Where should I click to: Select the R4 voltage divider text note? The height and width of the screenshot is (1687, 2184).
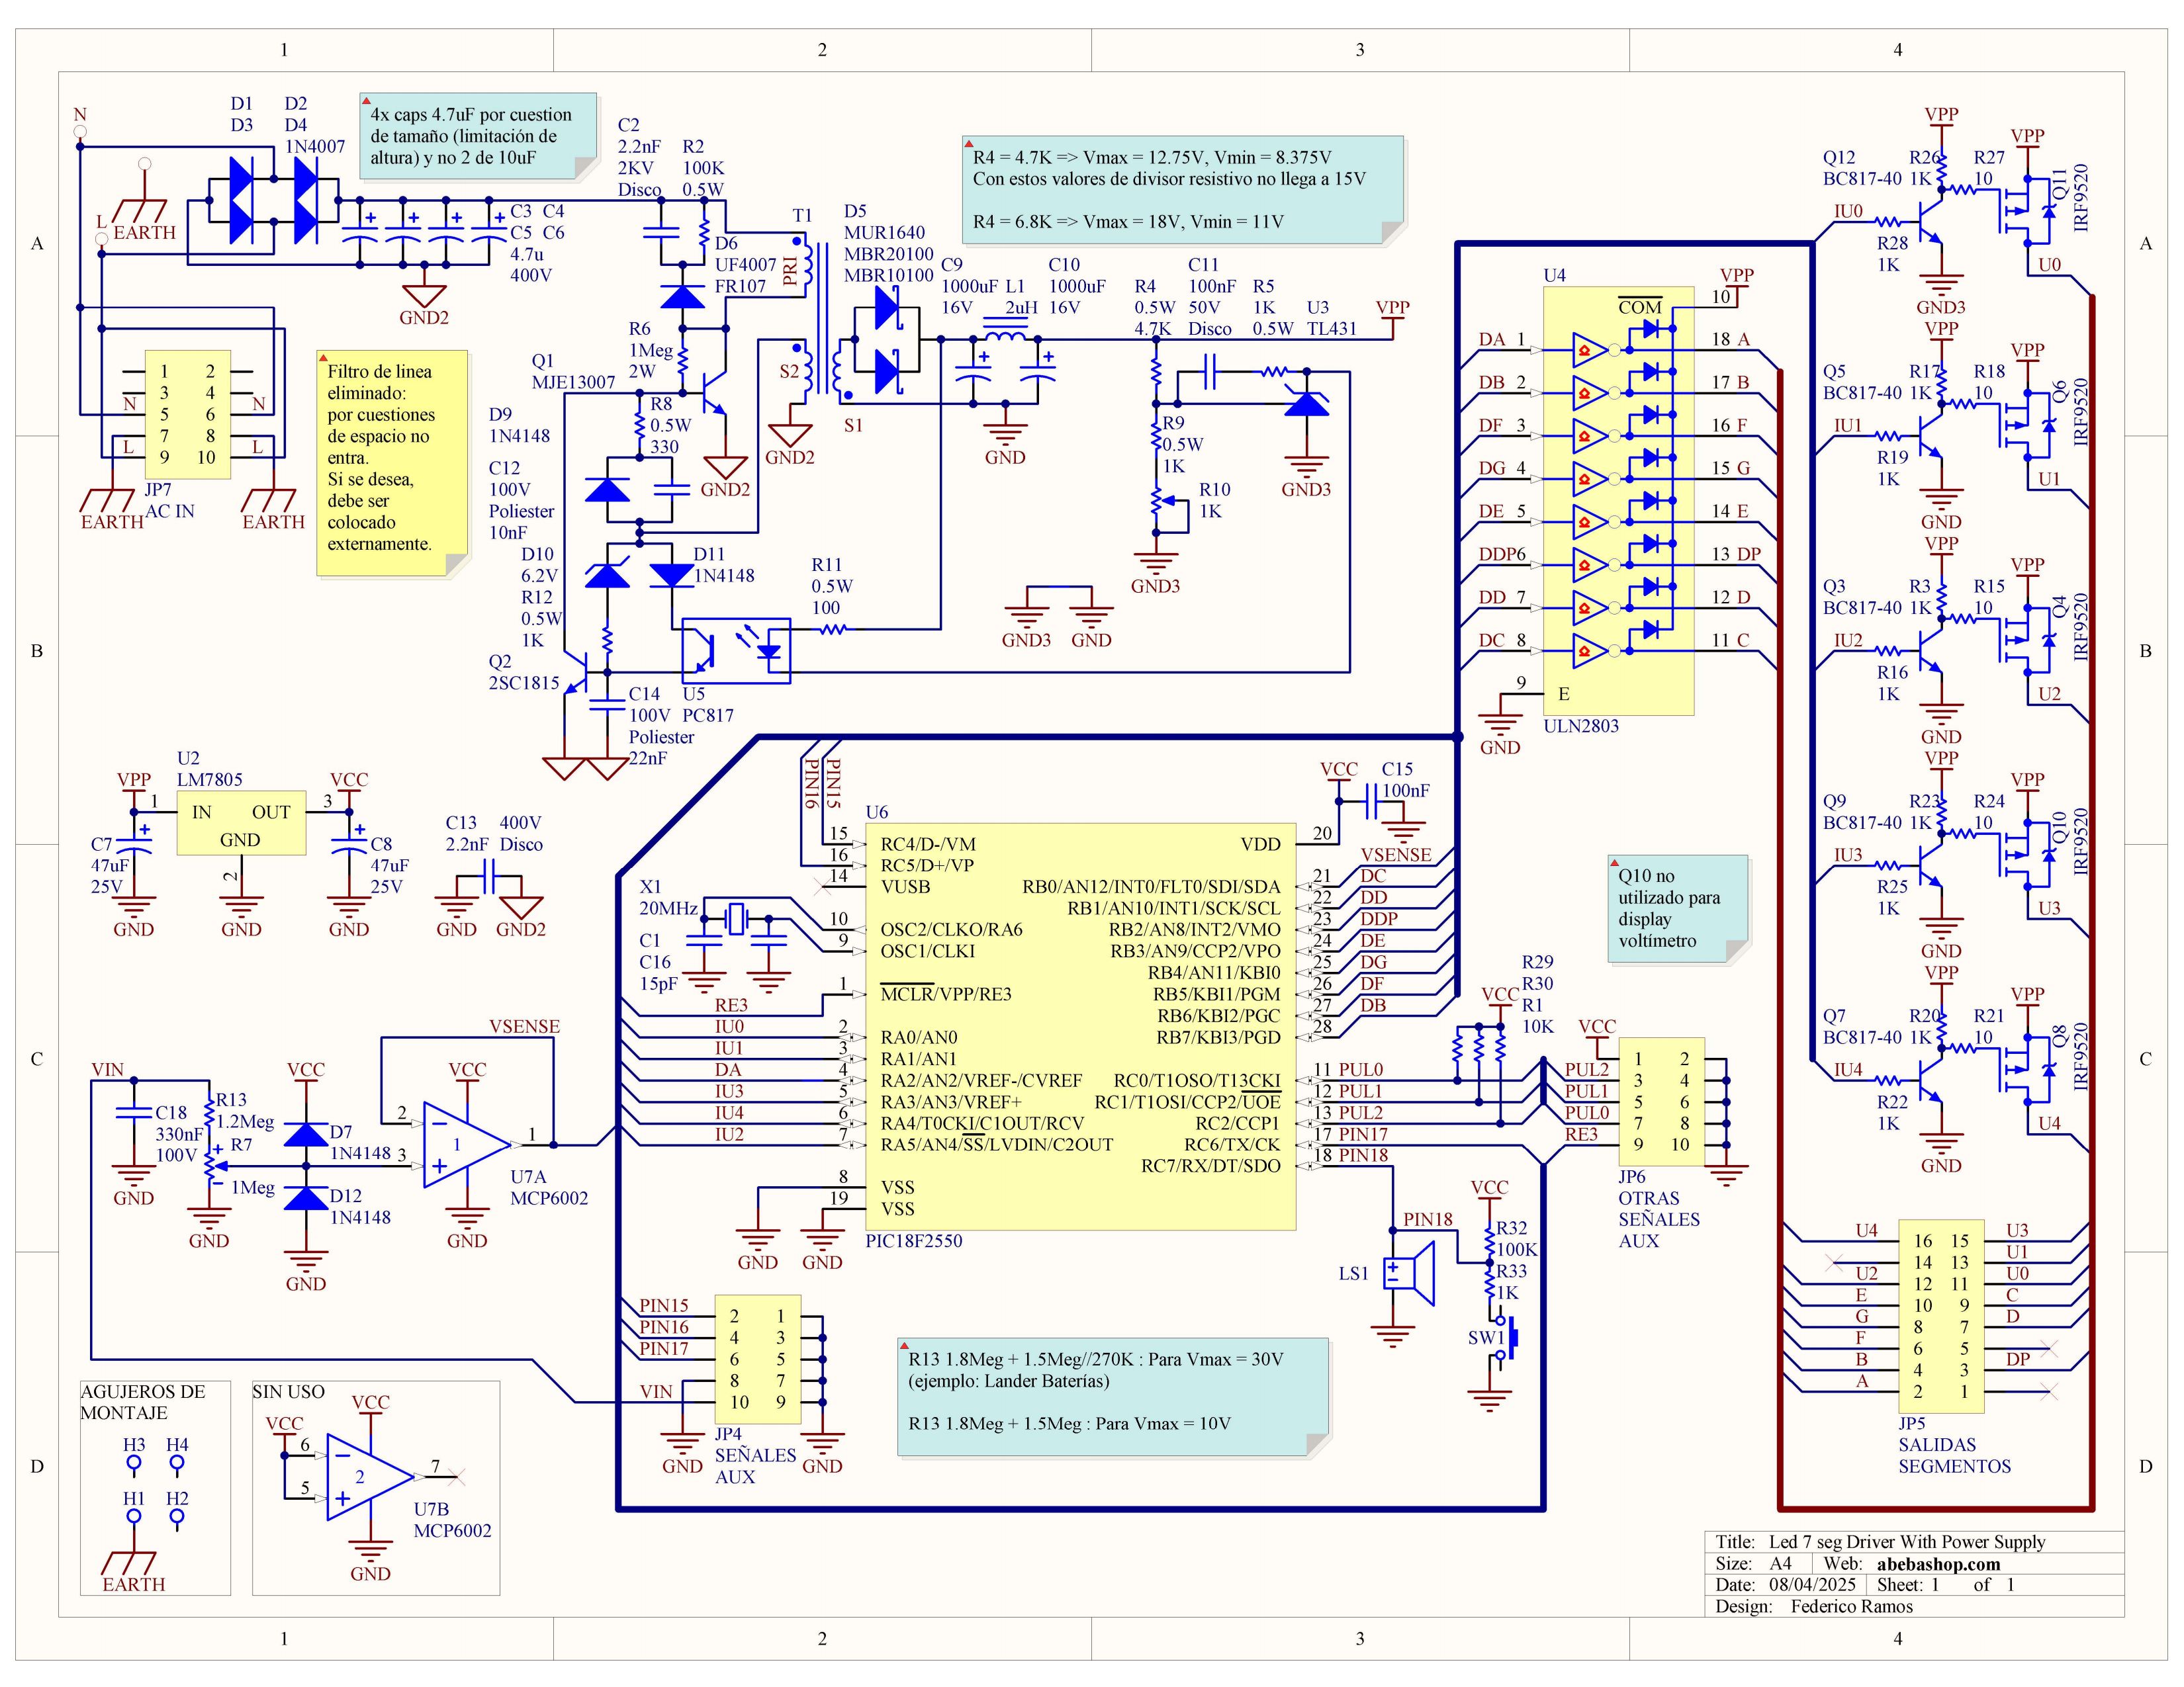(x=1182, y=190)
